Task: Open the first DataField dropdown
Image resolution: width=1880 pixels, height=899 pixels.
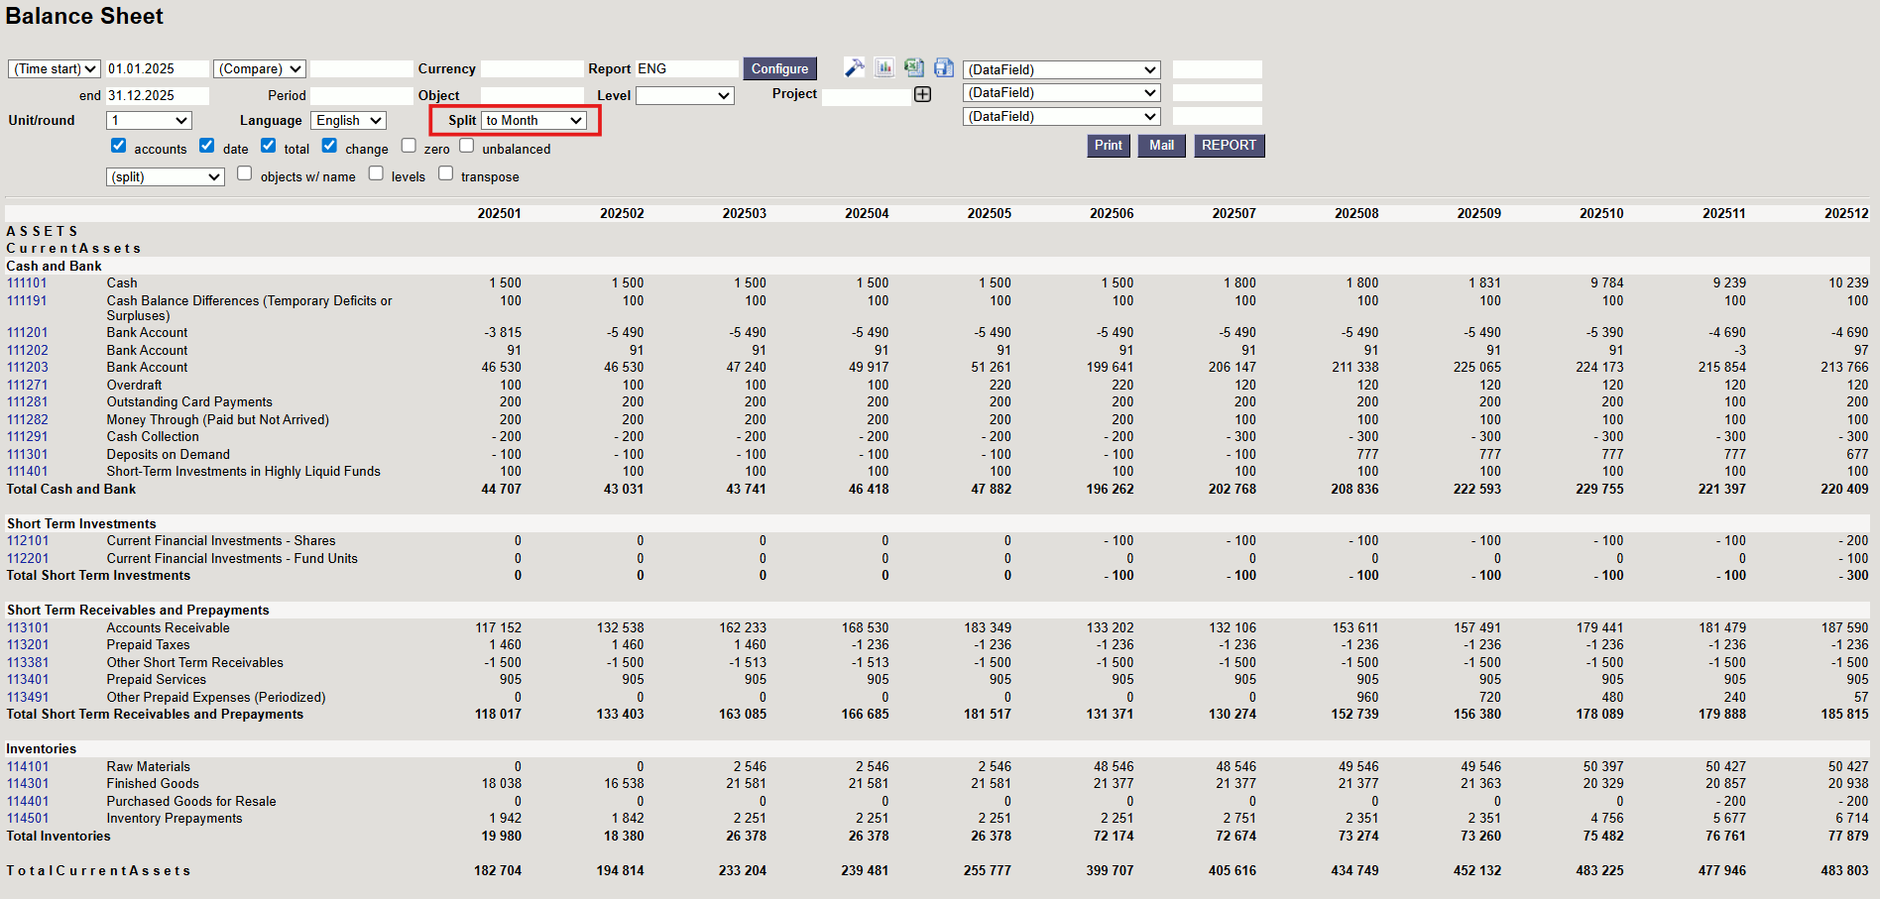Action: pyautogui.click(x=1061, y=69)
